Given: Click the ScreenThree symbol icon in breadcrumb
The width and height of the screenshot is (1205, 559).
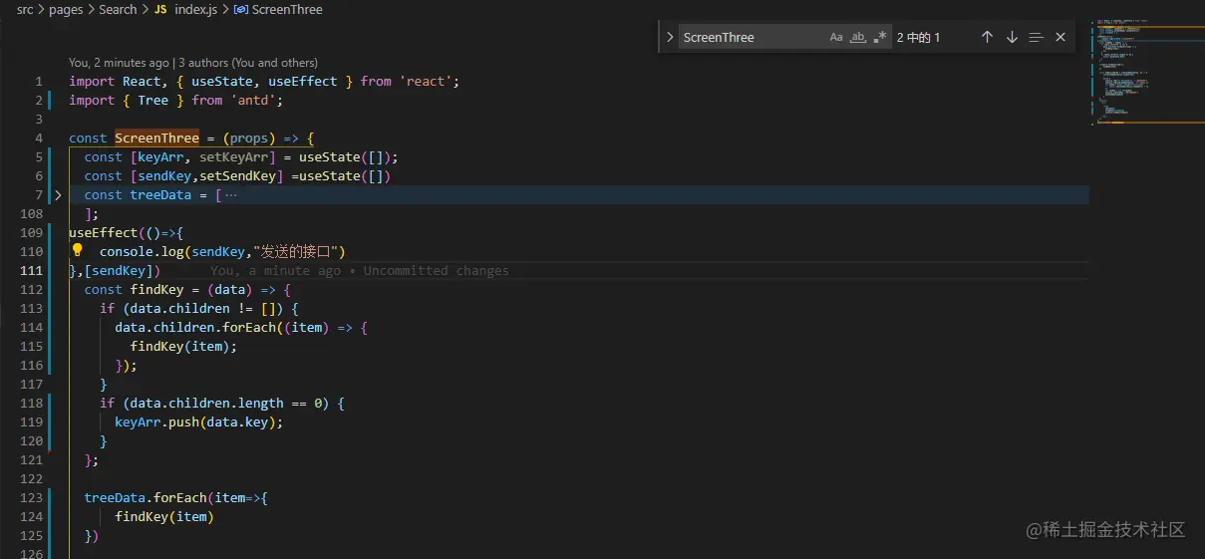Looking at the screenshot, I should tap(240, 9).
